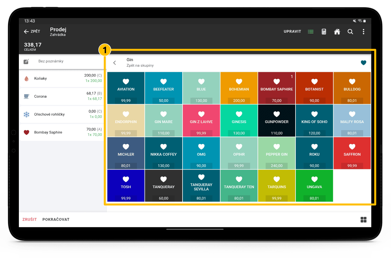Screen dimensions: 391x258
Task: Add BEEFEATER gin tile
Action: pos(164,88)
